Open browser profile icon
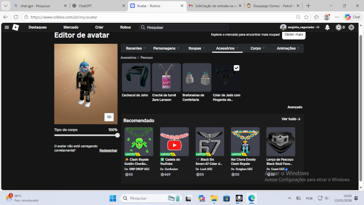This screenshot has width=364, height=205. [327, 17]
